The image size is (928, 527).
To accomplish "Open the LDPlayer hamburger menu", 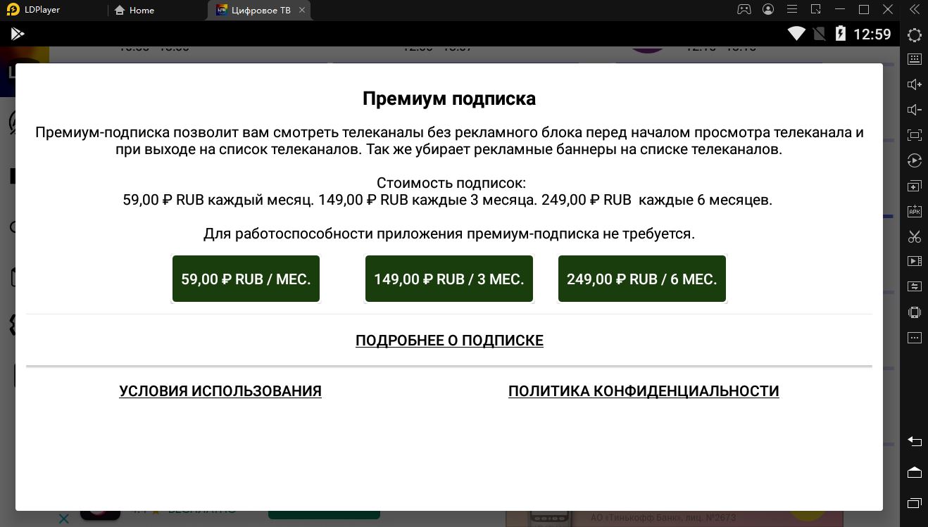I will coord(792,10).
